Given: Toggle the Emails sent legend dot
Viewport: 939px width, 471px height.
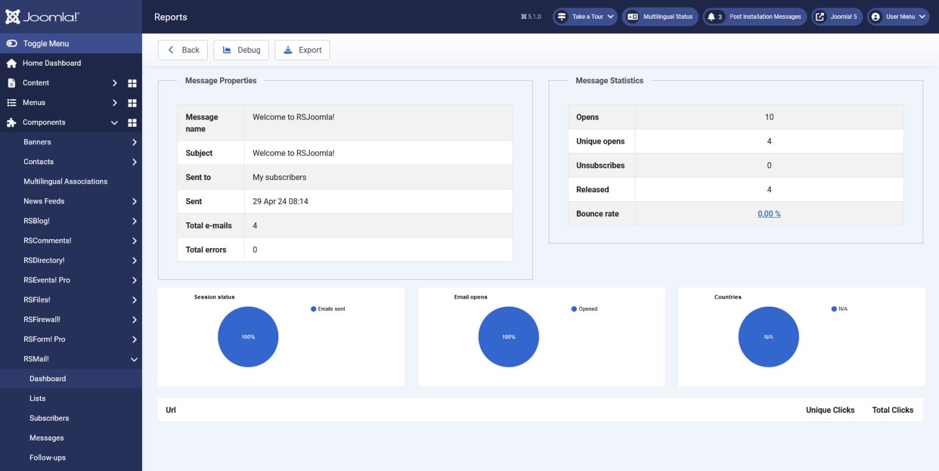Looking at the screenshot, I should tap(313, 309).
